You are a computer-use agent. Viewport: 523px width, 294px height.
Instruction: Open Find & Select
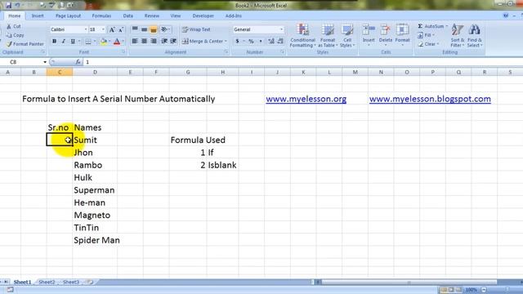pyautogui.click(x=475, y=35)
